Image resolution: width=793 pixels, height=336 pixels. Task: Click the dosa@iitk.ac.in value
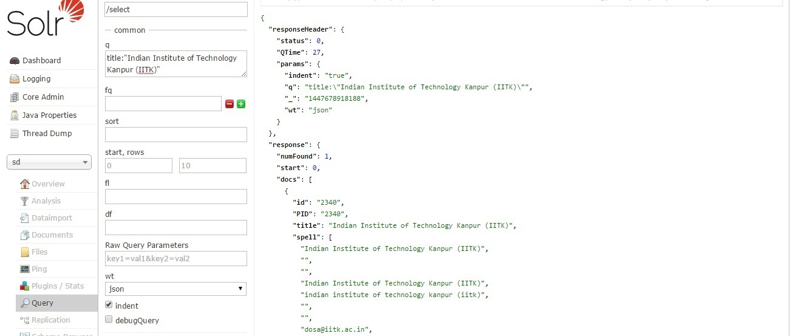(x=336, y=329)
